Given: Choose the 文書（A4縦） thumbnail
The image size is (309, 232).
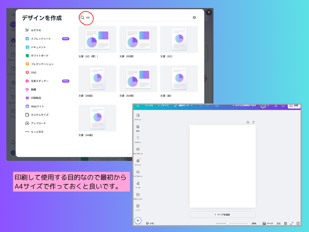Looking at the screenshot, I should pyautogui.click(x=97, y=118).
